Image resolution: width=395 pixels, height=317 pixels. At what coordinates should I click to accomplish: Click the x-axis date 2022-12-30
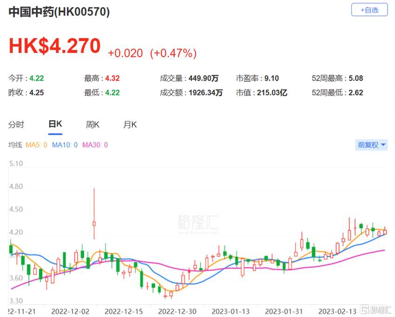[177, 311]
